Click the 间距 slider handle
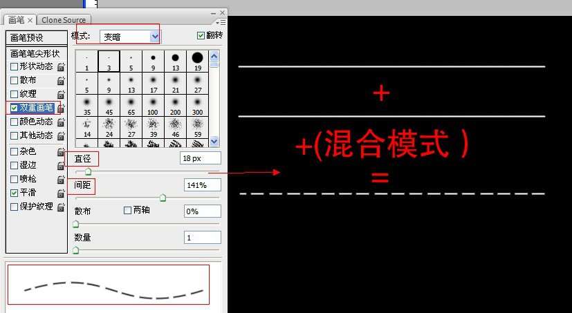Viewport: 572px width, 313px height. point(163,198)
